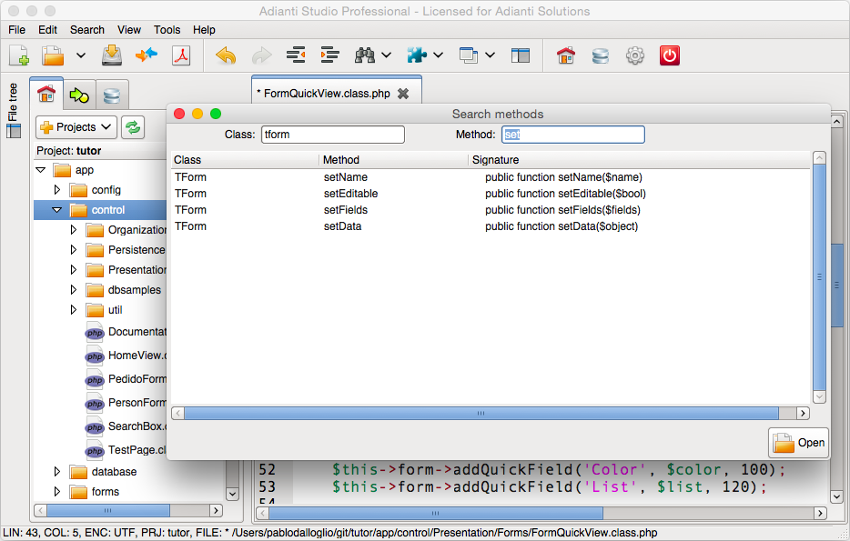
Task: Select the setData method row
Action: click(491, 225)
